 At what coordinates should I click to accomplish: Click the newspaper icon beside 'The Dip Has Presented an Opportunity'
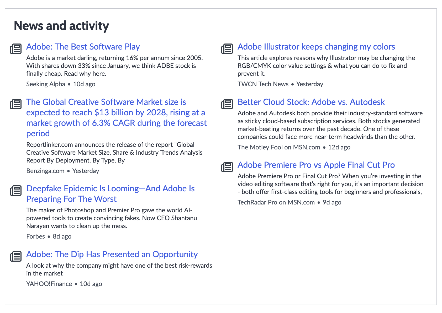(x=16, y=256)
